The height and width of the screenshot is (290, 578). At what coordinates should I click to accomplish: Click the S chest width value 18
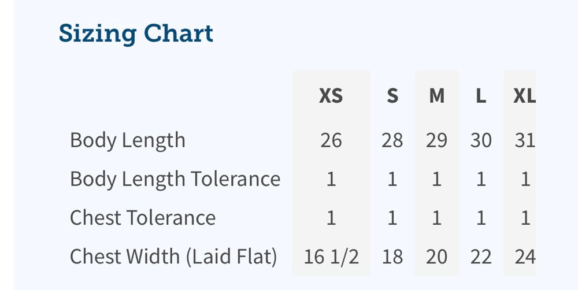pyautogui.click(x=392, y=256)
